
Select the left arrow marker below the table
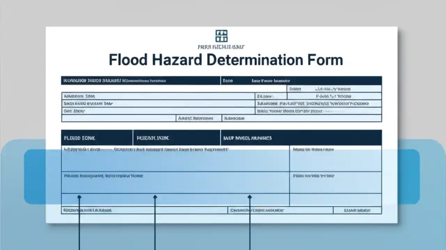point(79,197)
